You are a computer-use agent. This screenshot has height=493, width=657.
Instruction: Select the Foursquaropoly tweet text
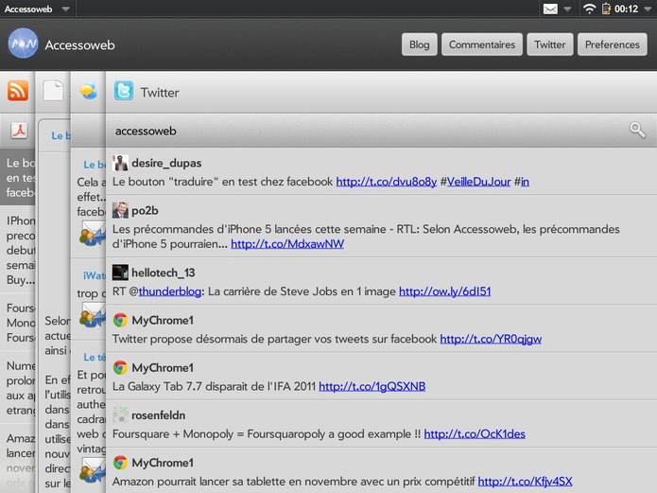point(266,433)
